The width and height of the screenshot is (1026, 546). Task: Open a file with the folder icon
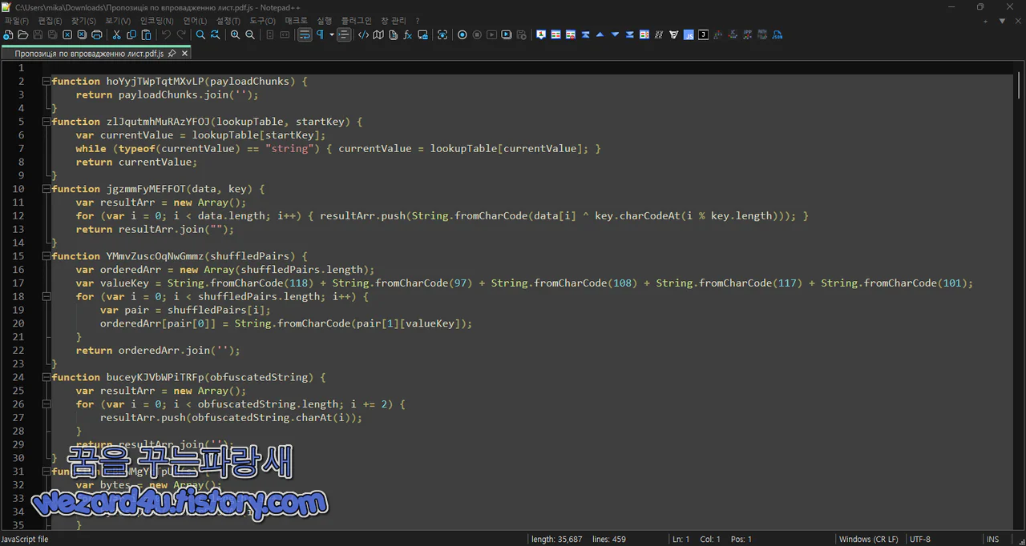tap(23, 35)
